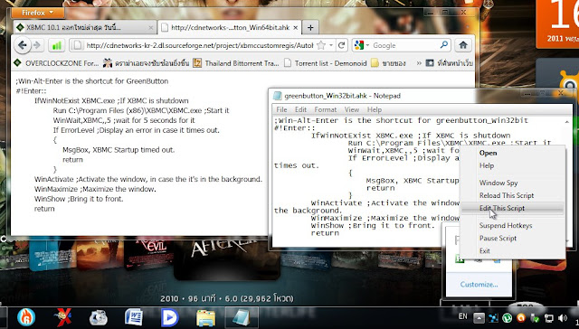579x329 pixels.
Task: Open search engine dropdown next to Google icon
Action: tap(367, 45)
